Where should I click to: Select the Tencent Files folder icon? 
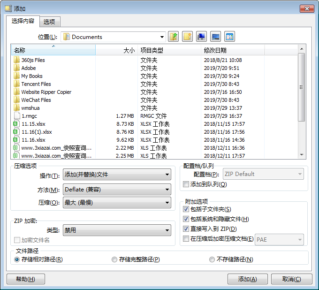tap(16, 84)
